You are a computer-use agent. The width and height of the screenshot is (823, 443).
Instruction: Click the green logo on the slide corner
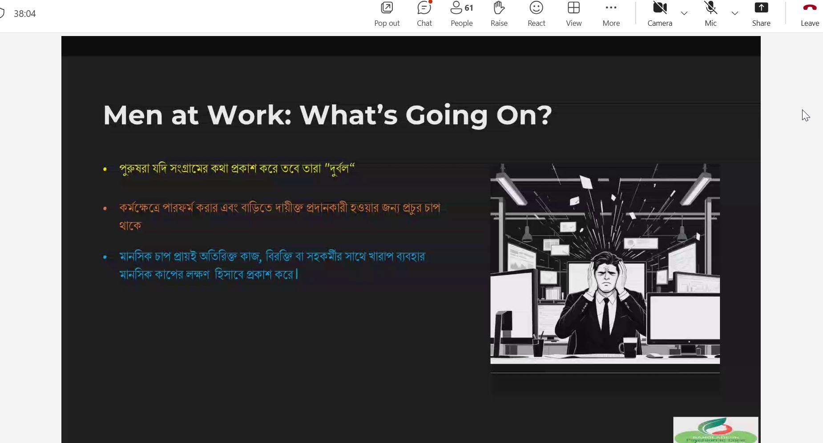click(715, 430)
